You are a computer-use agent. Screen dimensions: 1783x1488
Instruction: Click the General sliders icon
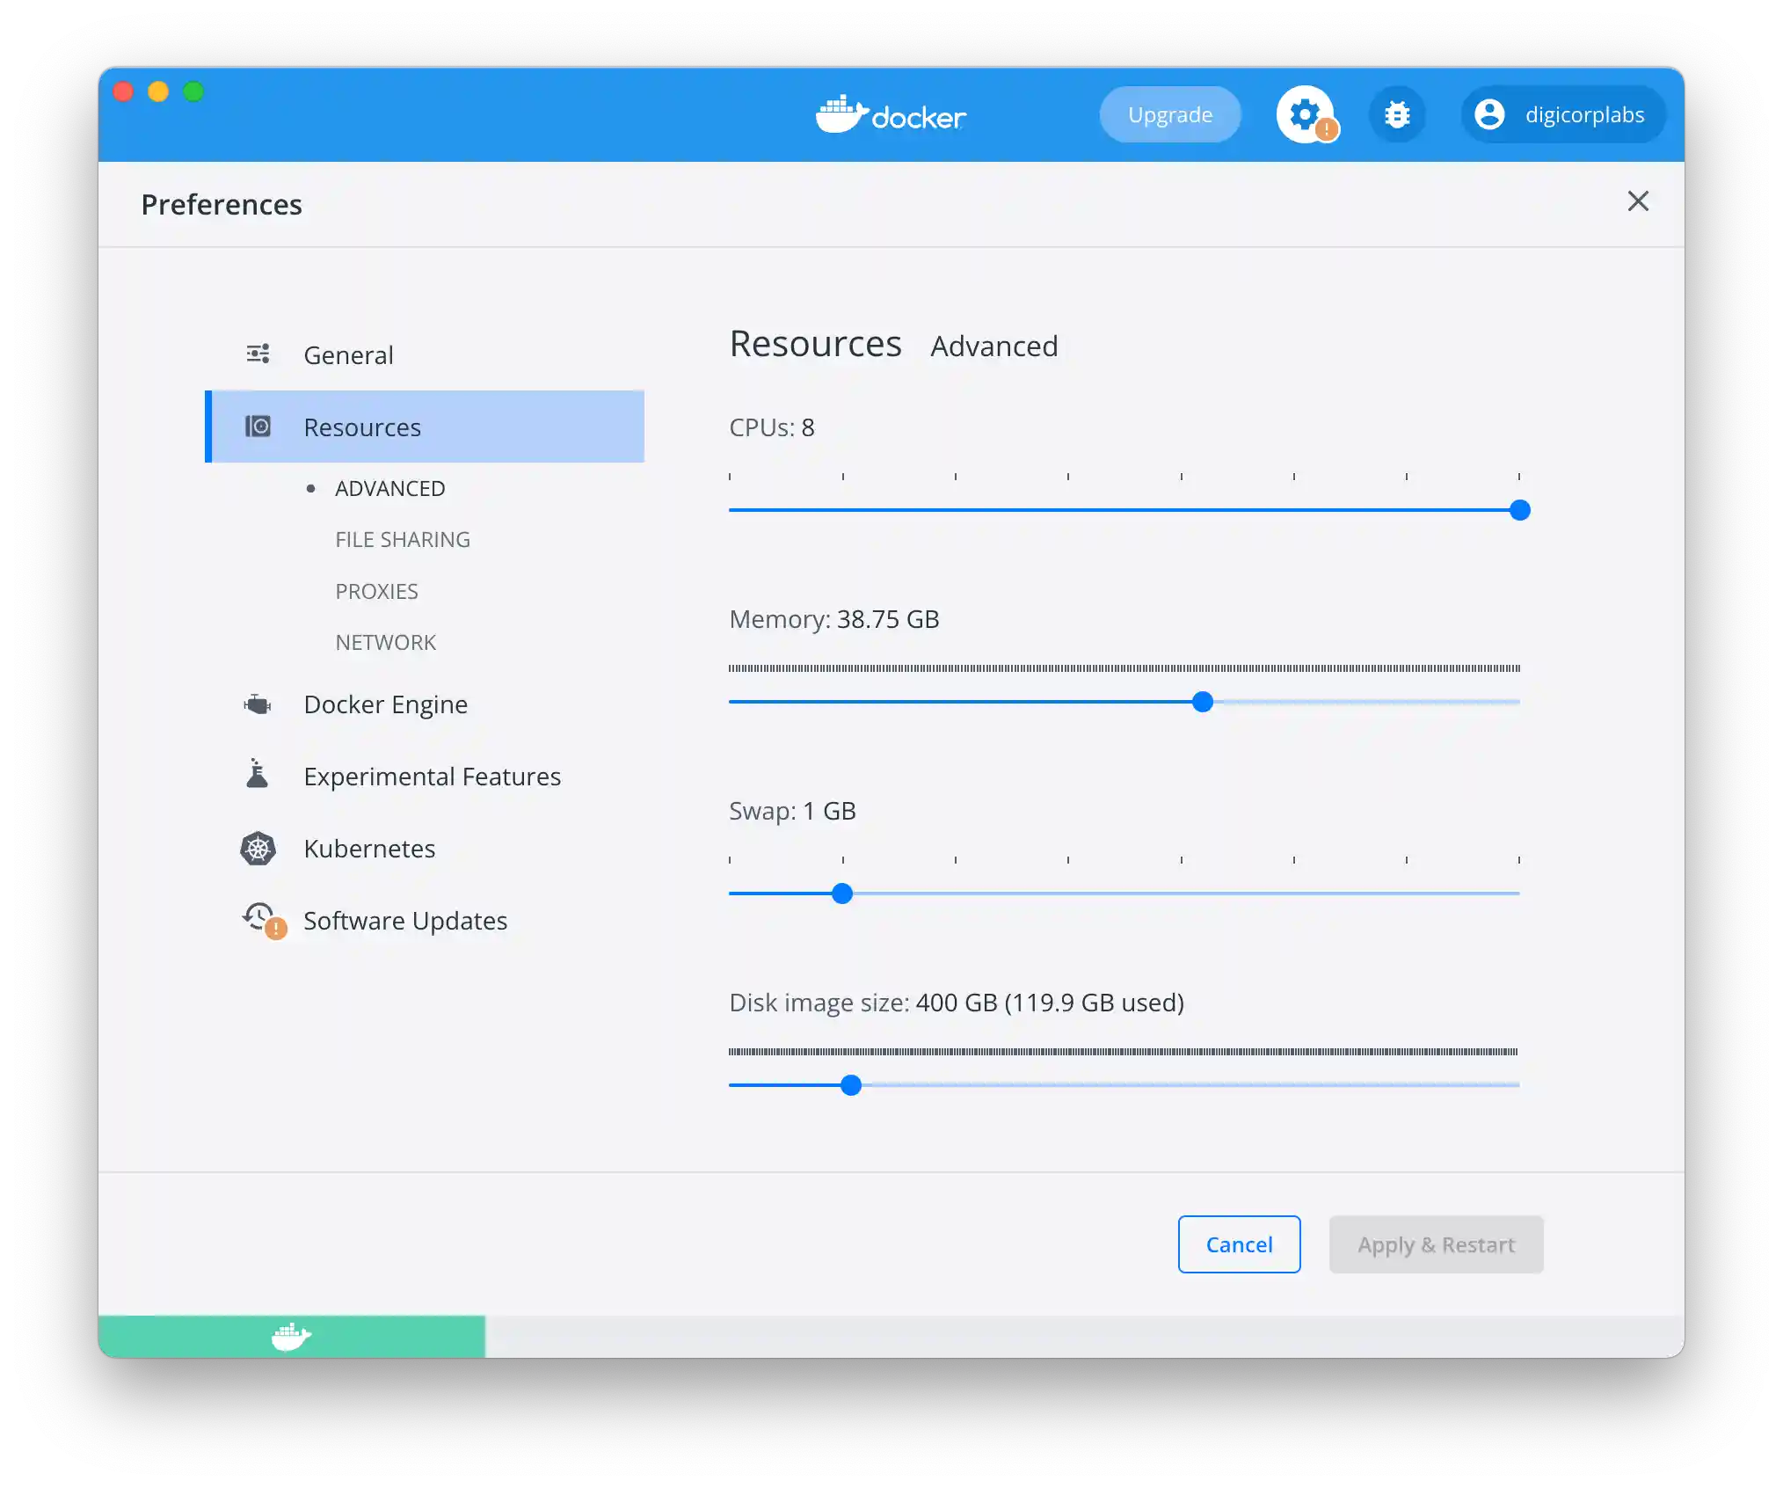click(258, 354)
